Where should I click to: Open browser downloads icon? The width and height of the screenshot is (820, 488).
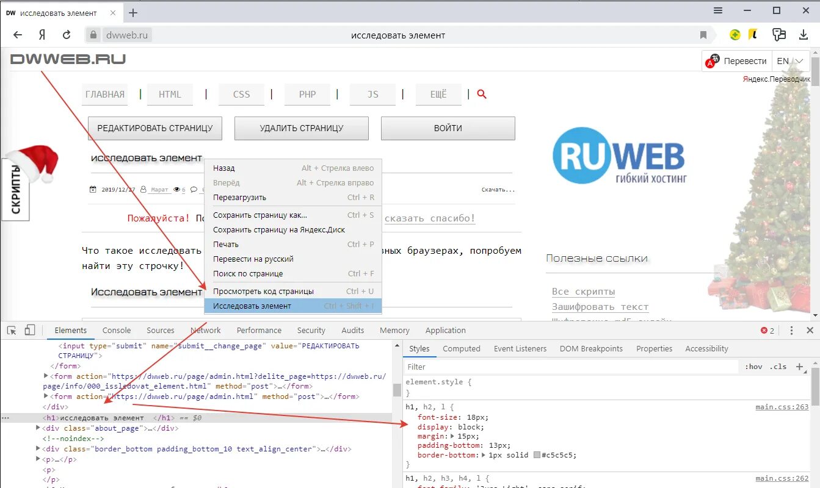click(804, 35)
